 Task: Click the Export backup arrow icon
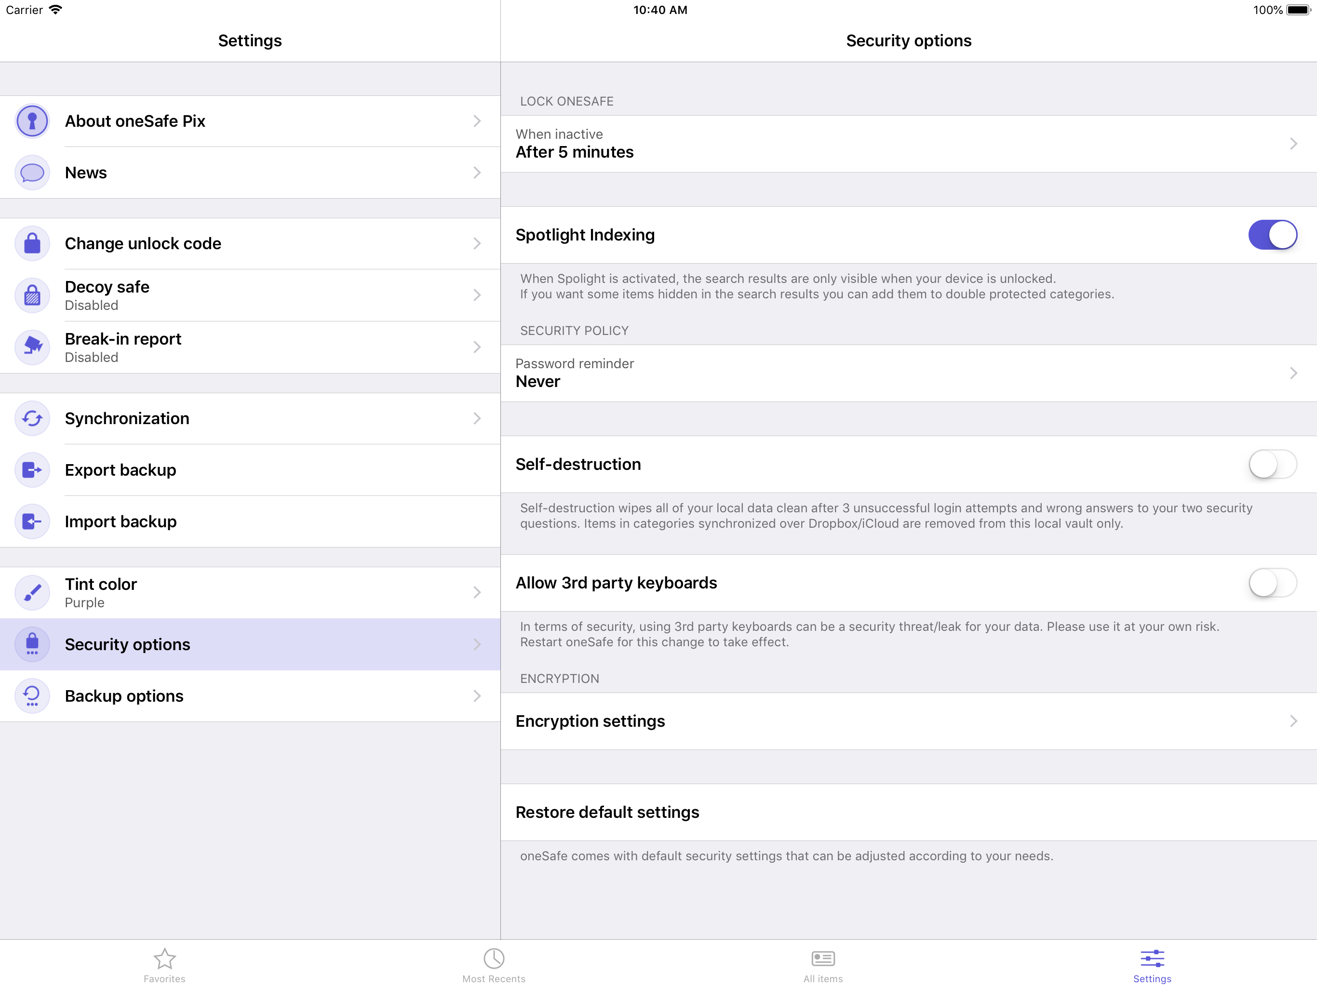pyautogui.click(x=32, y=470)
